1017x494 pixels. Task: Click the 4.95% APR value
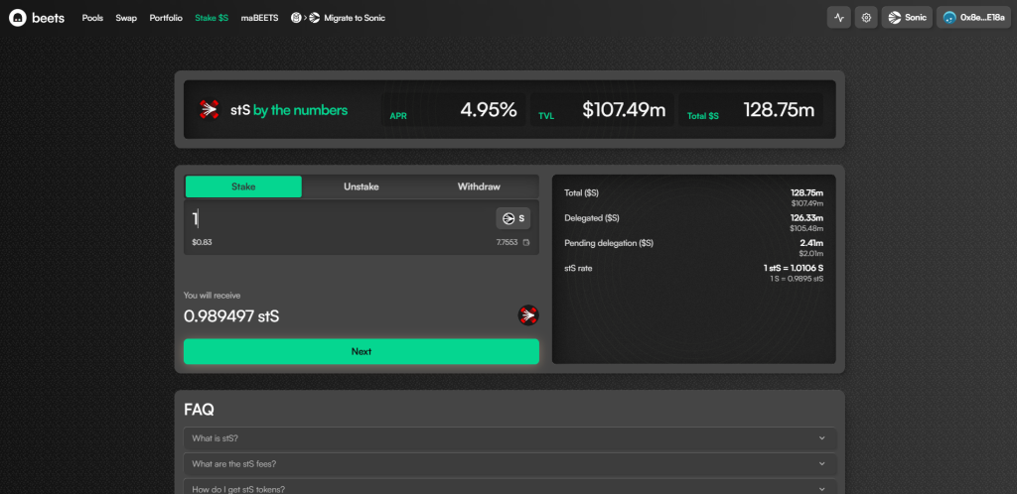[x=489, y=110]
